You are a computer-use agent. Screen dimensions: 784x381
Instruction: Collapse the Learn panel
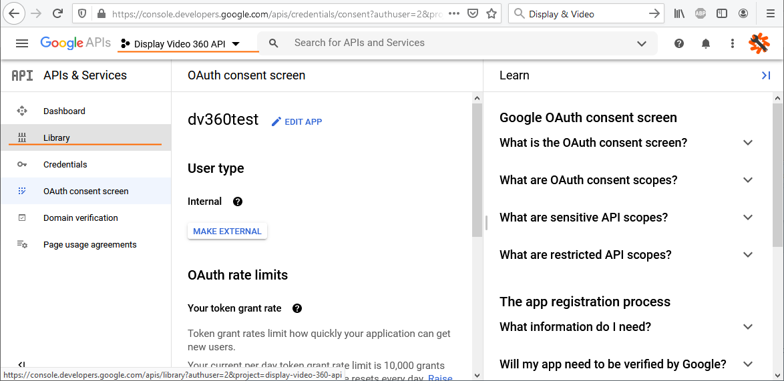click(x=766, y=75)
